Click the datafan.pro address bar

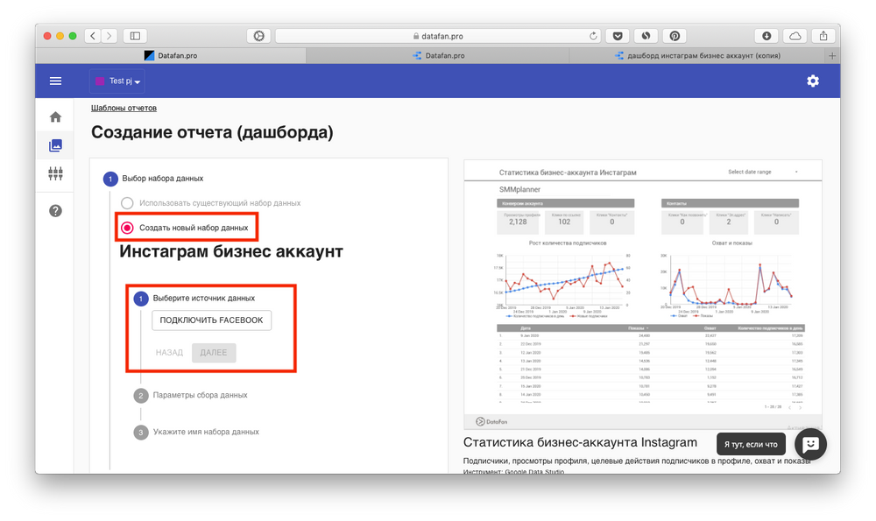click(x=438, y=36)
